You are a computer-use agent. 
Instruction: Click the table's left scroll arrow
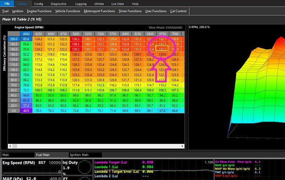tap(10, 146)
